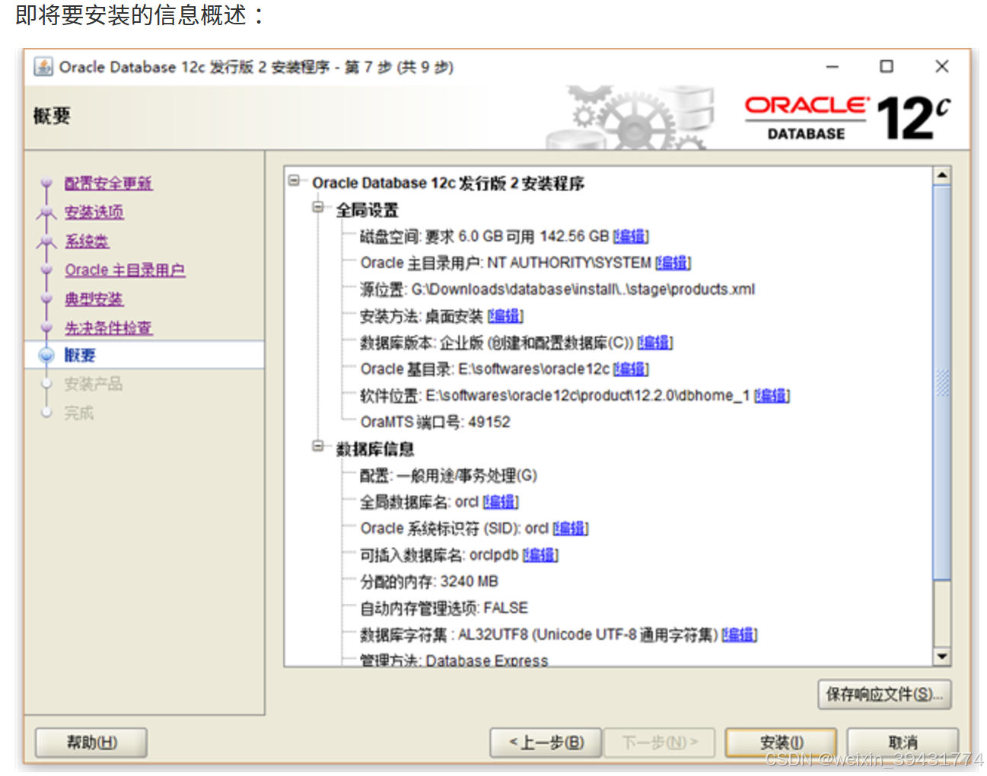Edit the 磁盘空间 setting via its 编辑 link

629,236
